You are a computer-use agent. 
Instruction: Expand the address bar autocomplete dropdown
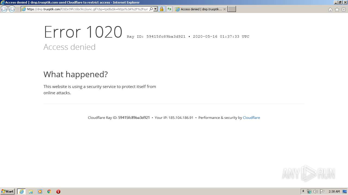(x=156, y=9)
